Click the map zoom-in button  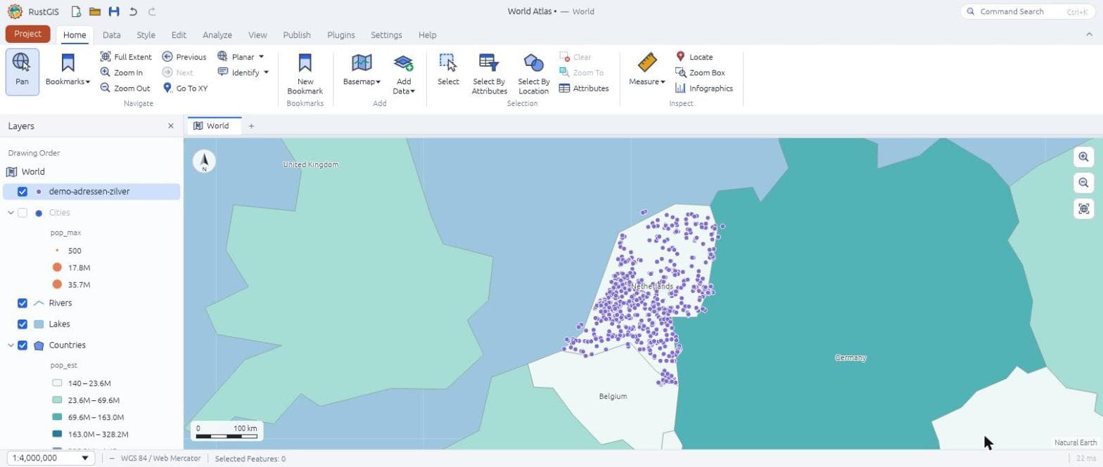pyautogui.click(x=1083, y=157)
